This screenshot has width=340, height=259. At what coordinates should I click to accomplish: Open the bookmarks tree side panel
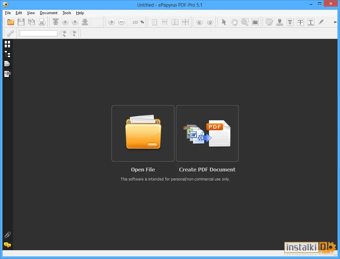click(7, 54)
